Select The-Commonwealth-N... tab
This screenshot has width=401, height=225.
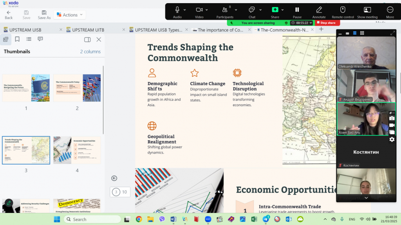pos(284,30)
